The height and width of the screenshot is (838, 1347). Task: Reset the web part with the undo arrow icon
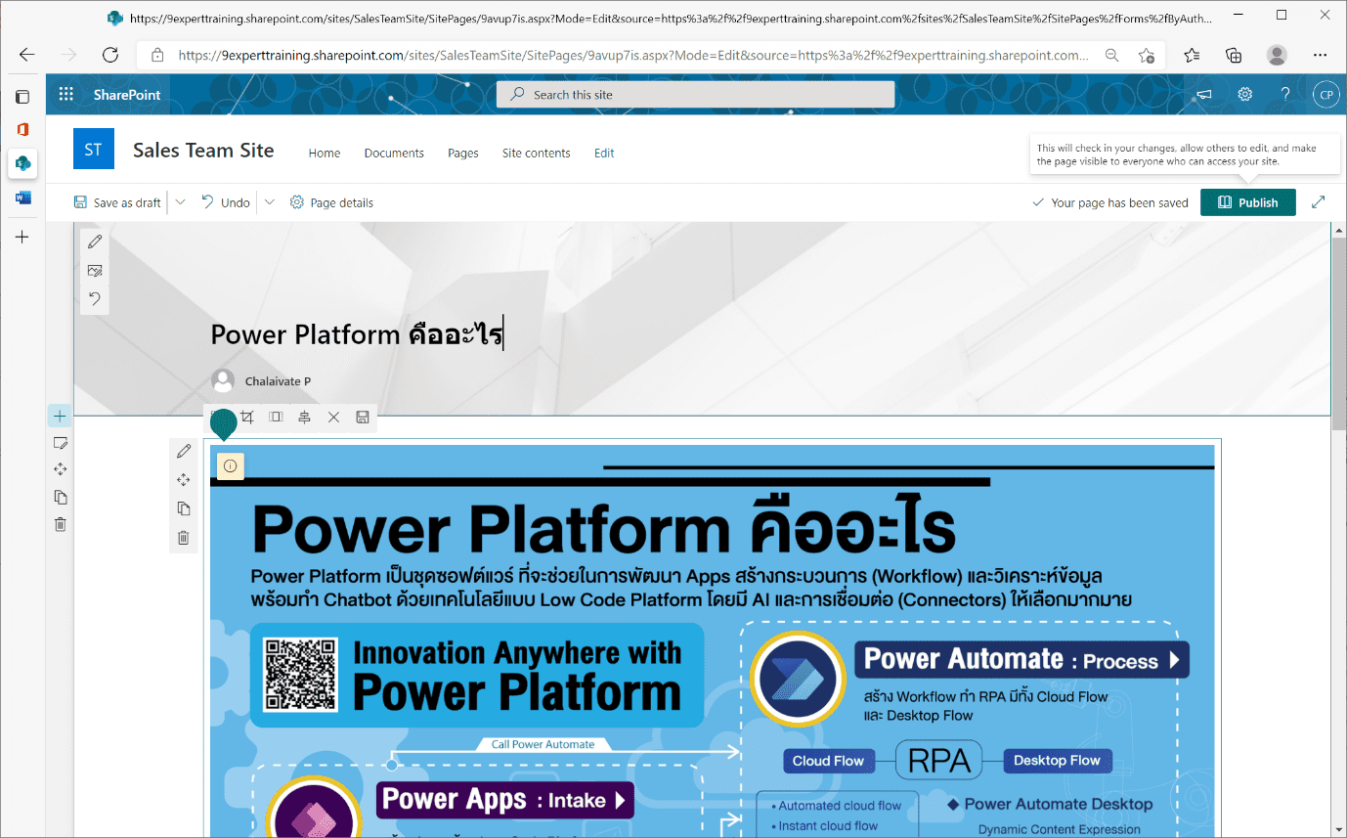95,298
